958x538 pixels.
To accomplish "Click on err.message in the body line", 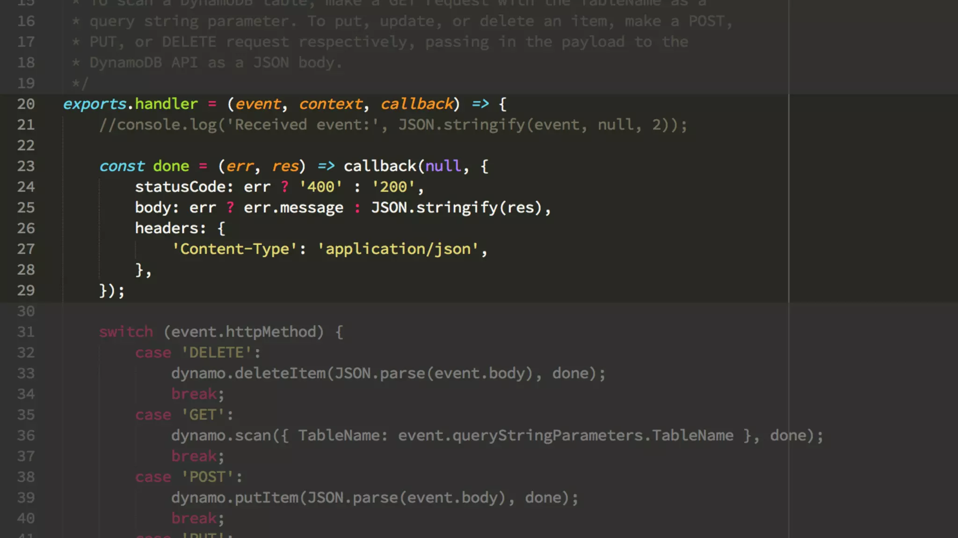I will 293,207.
